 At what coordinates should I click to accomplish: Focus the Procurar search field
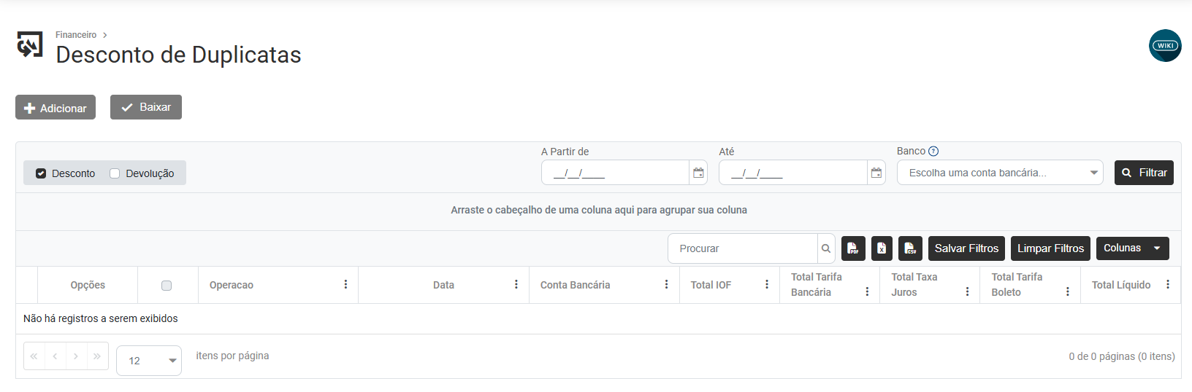coord(743,248)
